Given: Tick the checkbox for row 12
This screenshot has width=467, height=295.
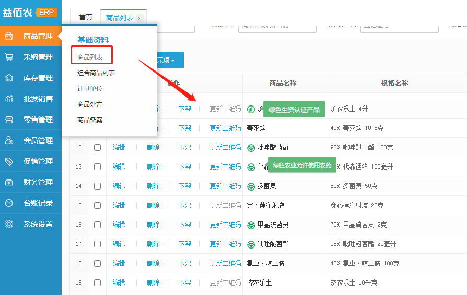Looking at the screenshot, I should coord(97,148).
